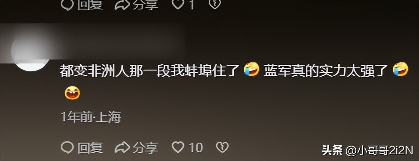Click the reply speech-bubble icon under the Shanghai comment

tap(67, 147)
